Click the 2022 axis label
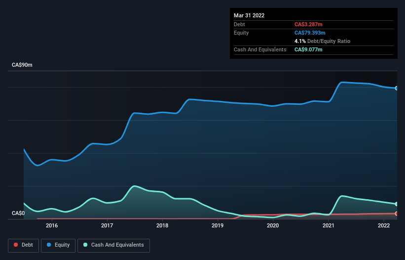This screenshot has height=260, width=405. (x=384, y=225)
